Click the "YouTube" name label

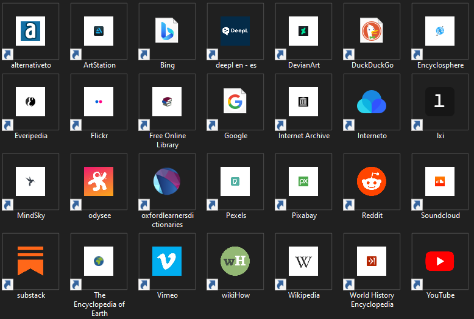click(440, 295)
